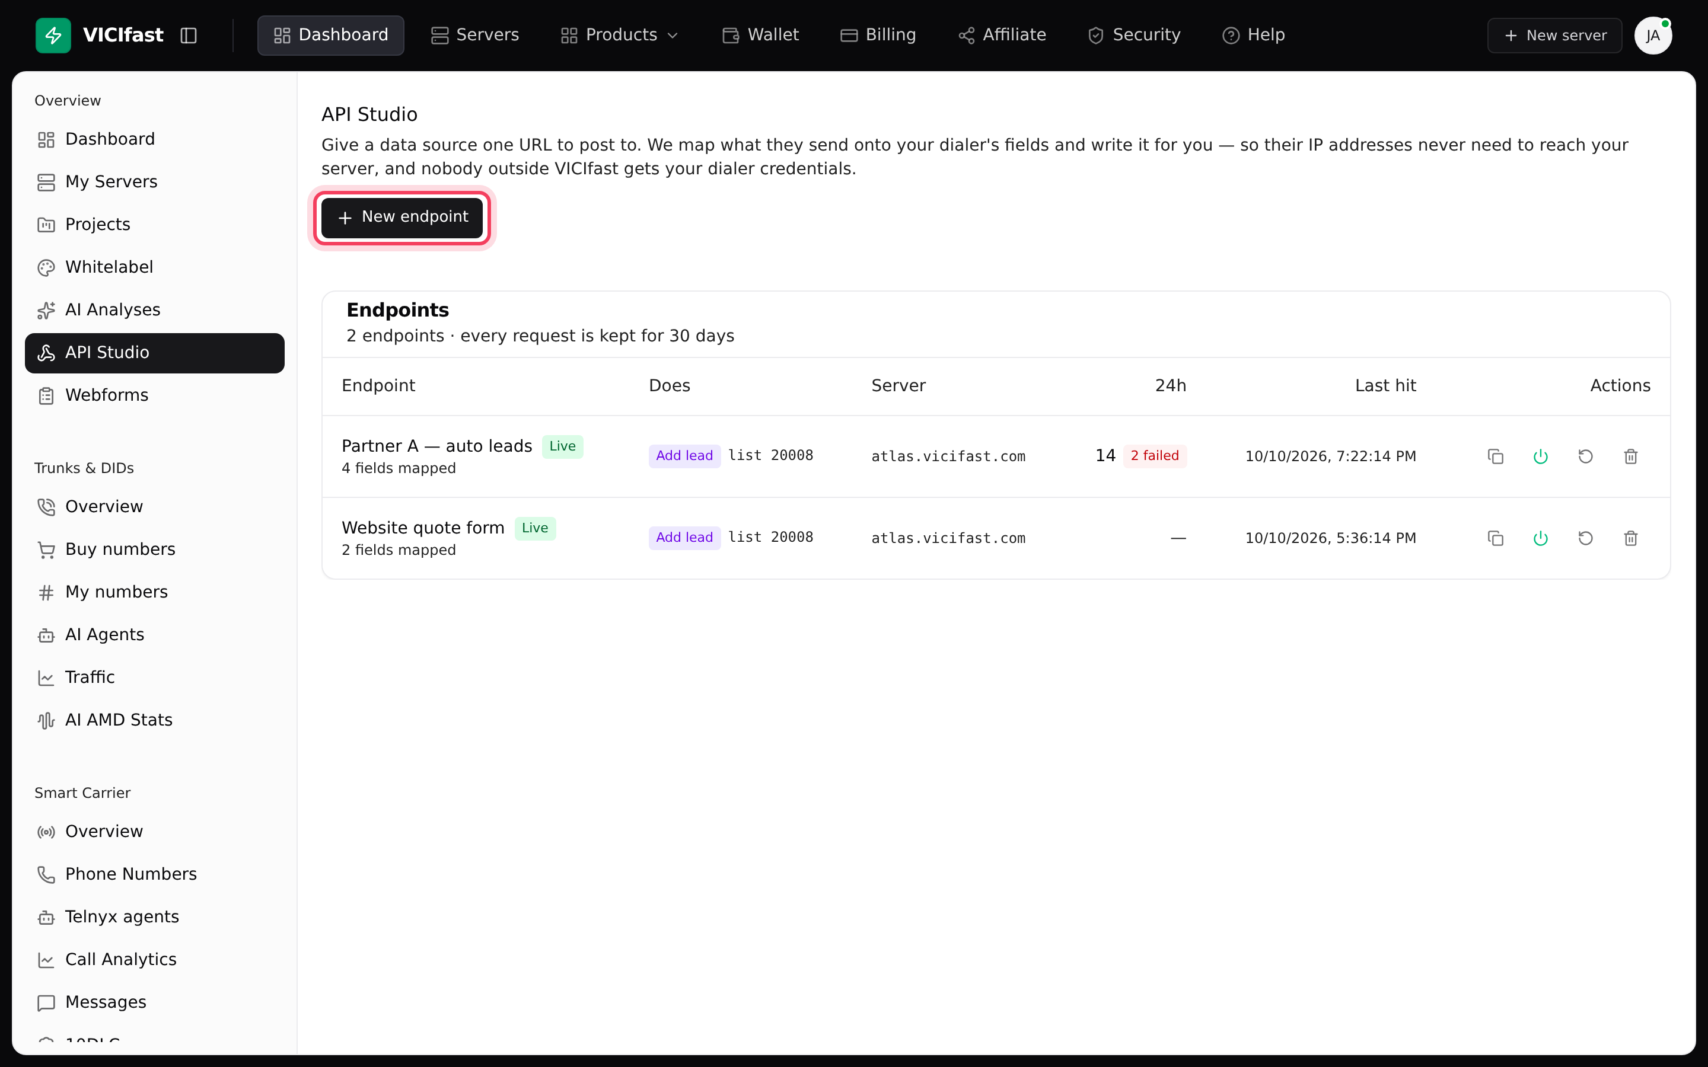Screen dimensions: 1708x1067
Task: Open the 'Website quote form' endpoint name
Action: (x=423, y=528)
